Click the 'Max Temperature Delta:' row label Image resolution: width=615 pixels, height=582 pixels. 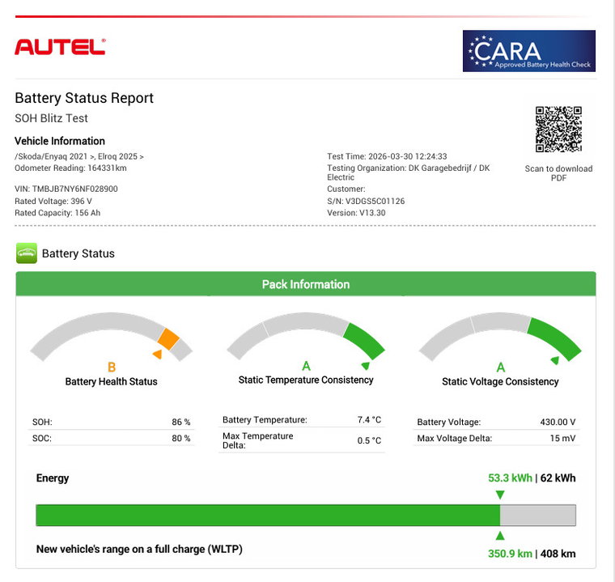click(257, 440)
